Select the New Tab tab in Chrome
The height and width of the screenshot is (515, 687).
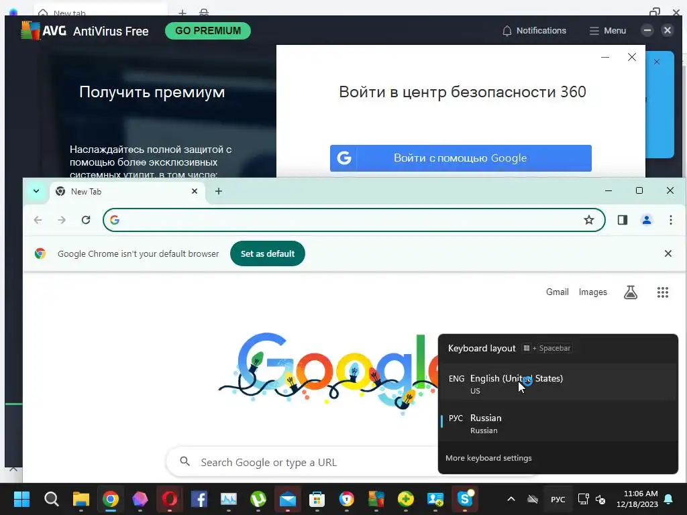coord(126,192)
